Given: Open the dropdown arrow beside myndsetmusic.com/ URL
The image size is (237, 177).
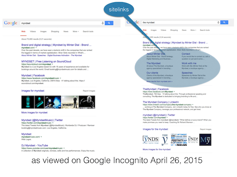Looking at the screenshot, I should (x=41, y=137).
